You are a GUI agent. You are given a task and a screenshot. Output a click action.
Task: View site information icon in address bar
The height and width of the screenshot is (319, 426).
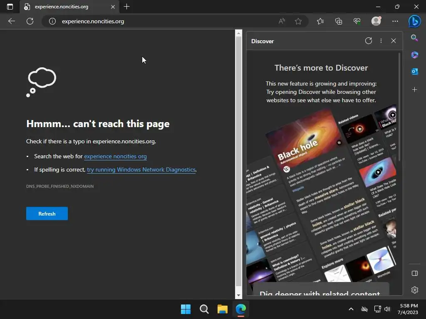pos(52,21)
